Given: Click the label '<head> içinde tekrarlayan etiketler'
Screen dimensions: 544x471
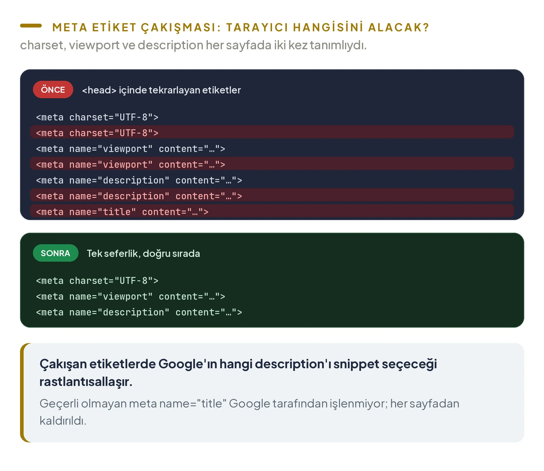Looking at the screenshot, I should pyautogui.click(x=161, y=90).
